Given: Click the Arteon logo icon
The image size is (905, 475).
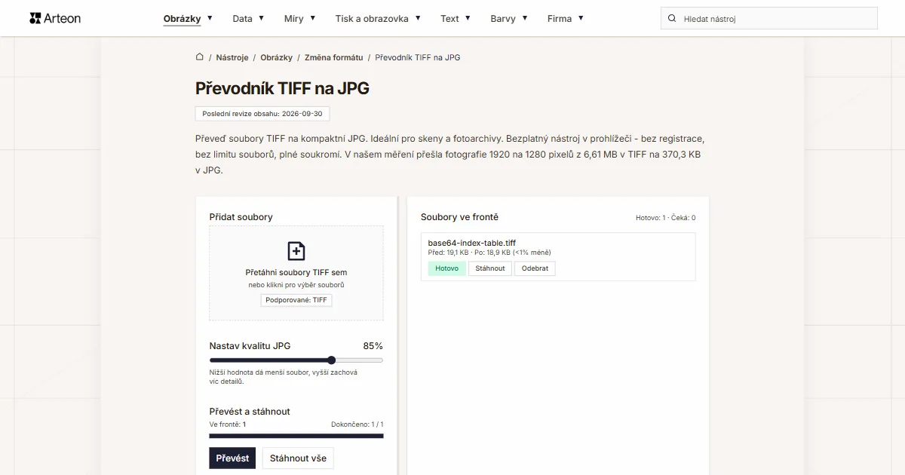Looking at the screenshot, I should (35, 18).
